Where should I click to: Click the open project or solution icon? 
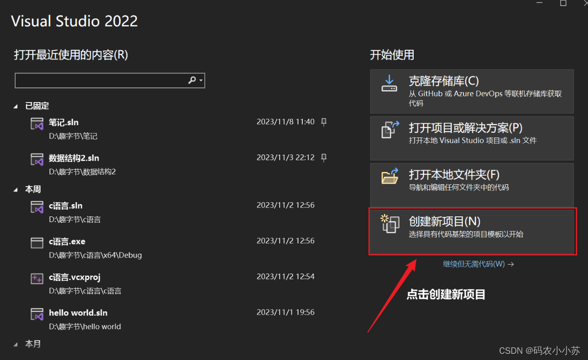[x=390, y=129]
